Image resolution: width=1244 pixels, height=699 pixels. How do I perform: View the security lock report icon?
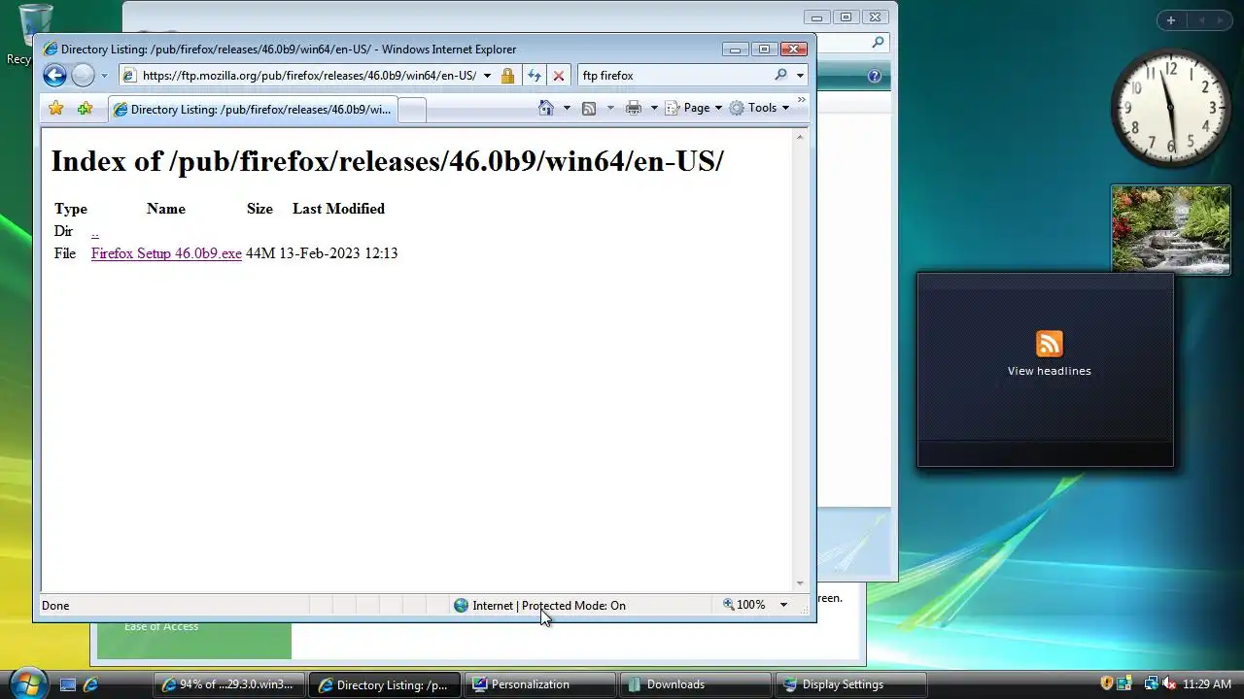(x=507, y=76)
